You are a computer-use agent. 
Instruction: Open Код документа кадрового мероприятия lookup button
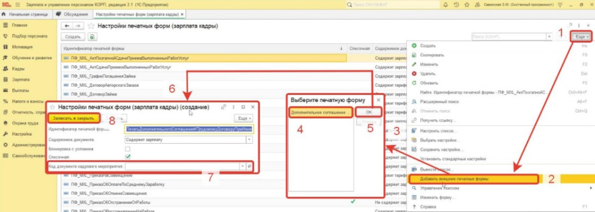click(x=250, y=166)
